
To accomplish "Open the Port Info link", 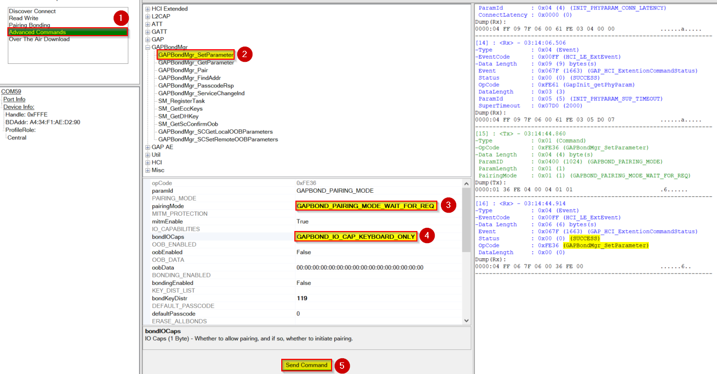I will [x=15, y=98].
